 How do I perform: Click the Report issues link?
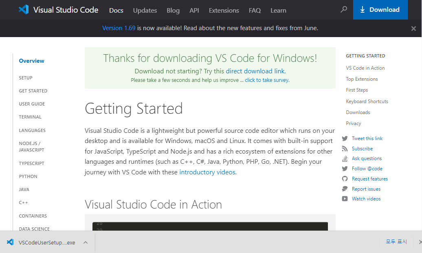point(366,189)
